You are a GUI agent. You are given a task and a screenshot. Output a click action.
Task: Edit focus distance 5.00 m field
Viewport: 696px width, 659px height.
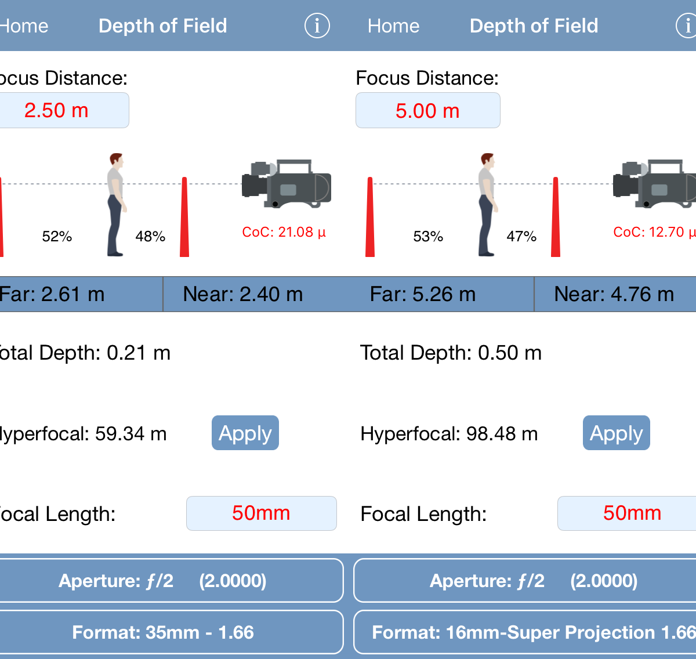click(x=427, y=110)
